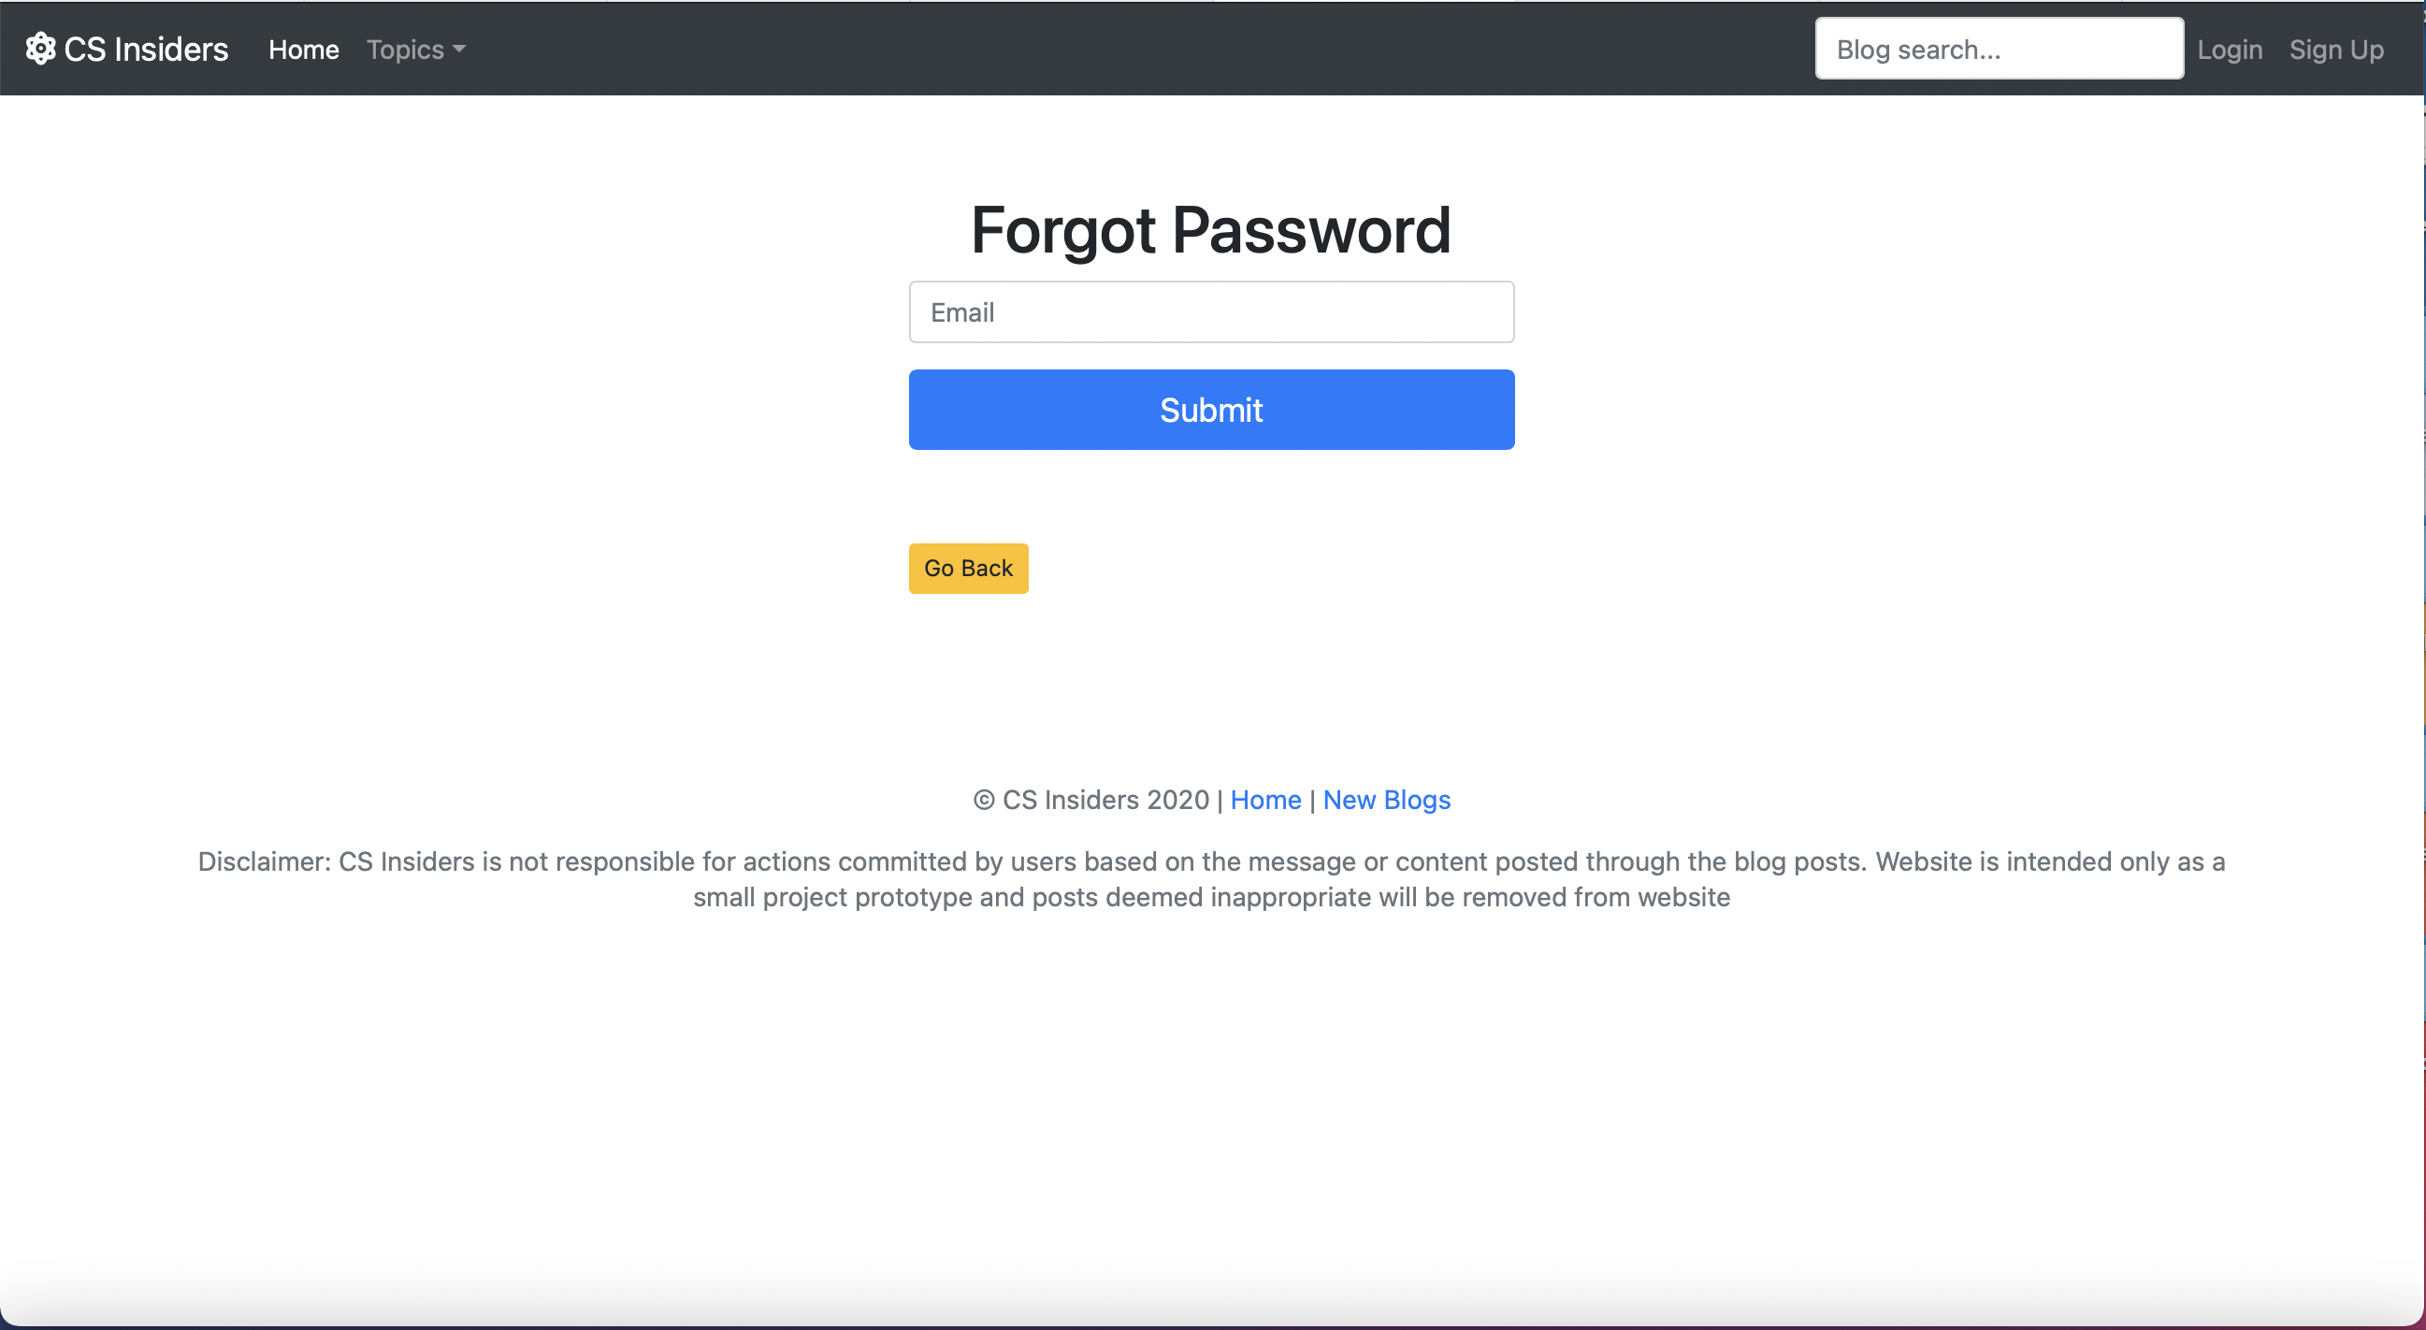Click the Disclaimer paragraph text
This screenshot has height=1330, width=2426.
1211,879
